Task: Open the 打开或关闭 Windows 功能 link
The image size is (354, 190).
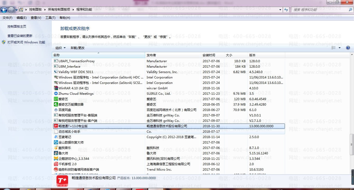Action: tap(26, 42)
